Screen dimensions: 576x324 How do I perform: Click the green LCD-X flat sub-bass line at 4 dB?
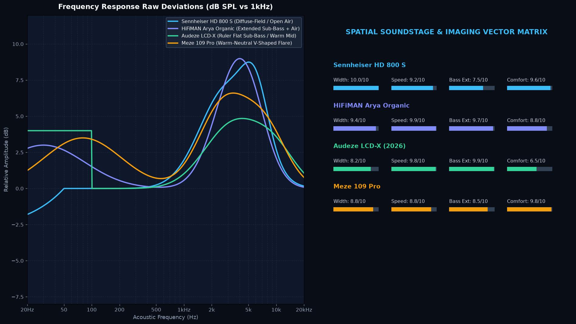[60, 131]
